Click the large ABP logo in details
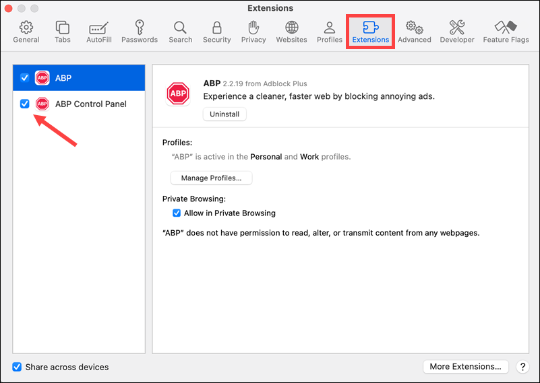The image size is (540, 383). coord(178,94)
